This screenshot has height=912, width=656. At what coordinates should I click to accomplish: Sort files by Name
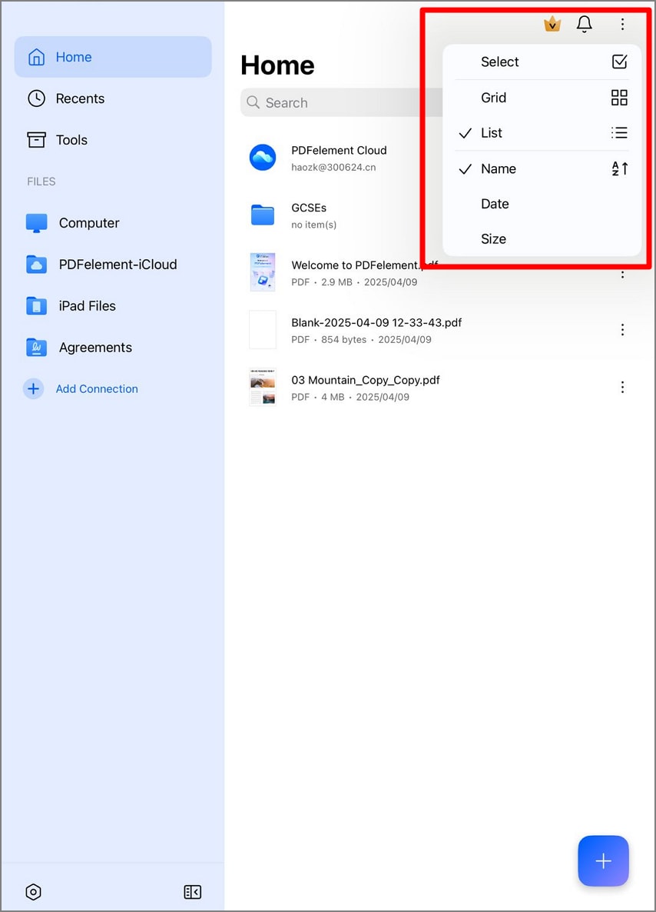tap(542, 168)
